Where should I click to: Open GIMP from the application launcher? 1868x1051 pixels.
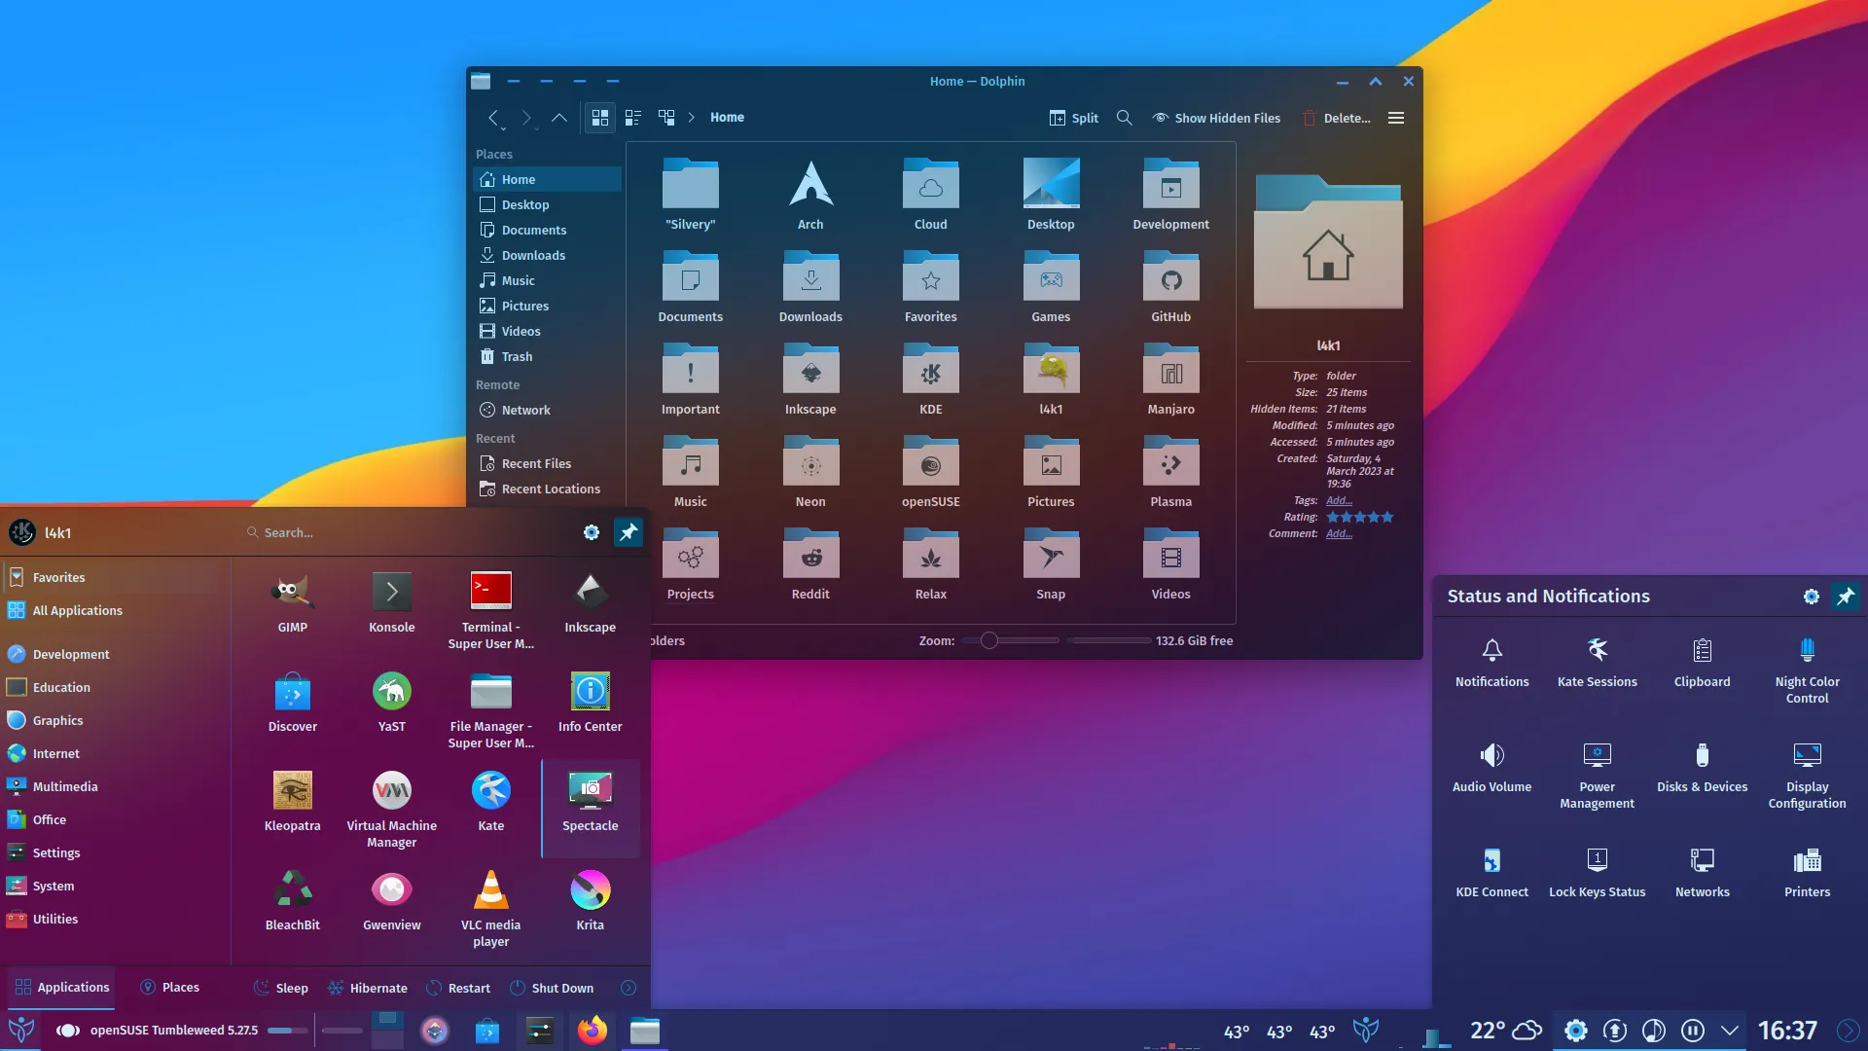click(x=292, y=601)
